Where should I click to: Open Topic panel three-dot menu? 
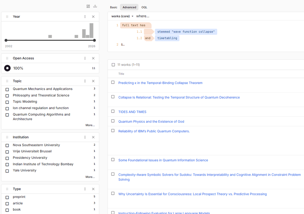[85, 81]
